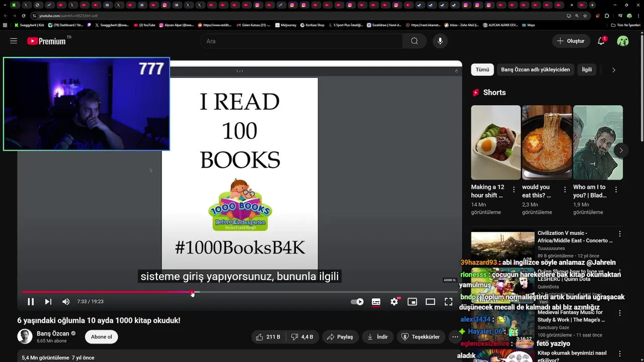Mute the video volume
The image size is (644, 362).
click(x=66, y=302)
